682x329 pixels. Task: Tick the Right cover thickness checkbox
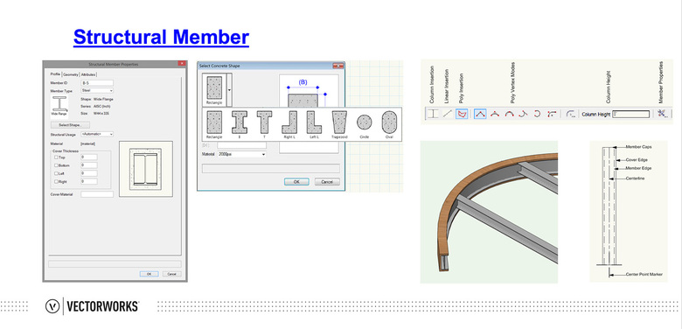(x=56, y=181)
